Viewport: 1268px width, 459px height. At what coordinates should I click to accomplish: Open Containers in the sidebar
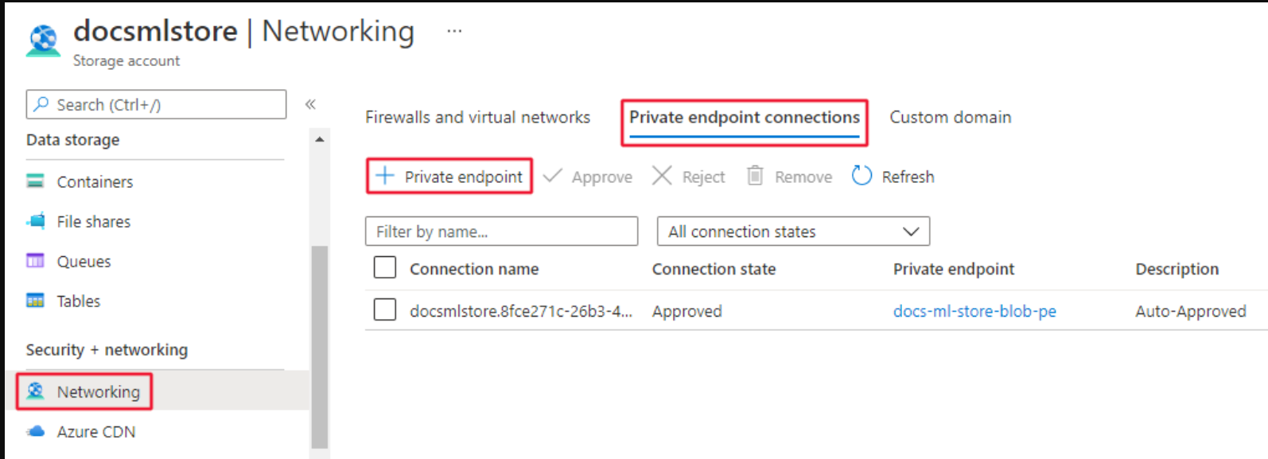coord(95,181)
